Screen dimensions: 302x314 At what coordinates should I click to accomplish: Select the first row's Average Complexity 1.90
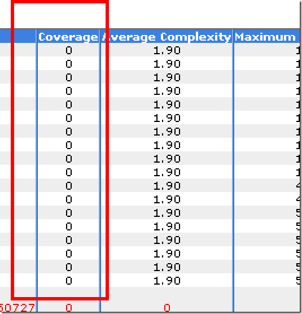167,50
